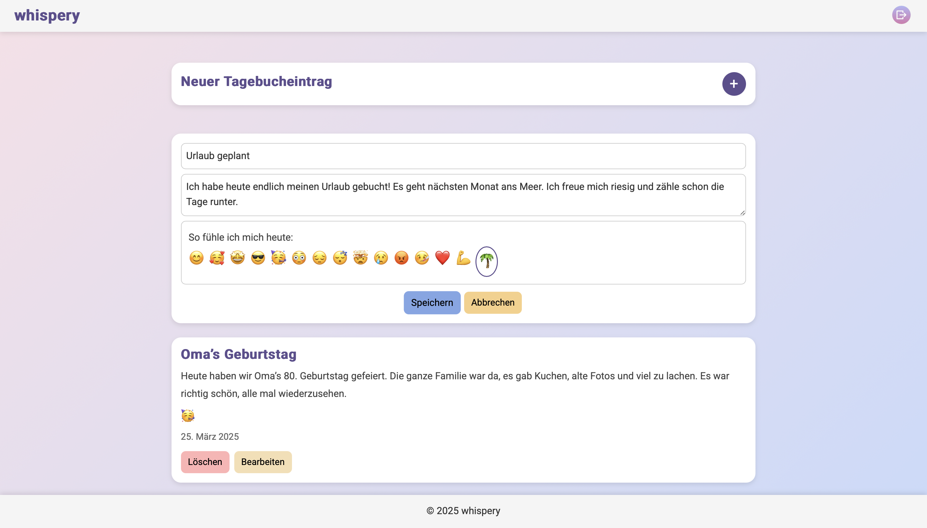Pick the exploding-head emoji mood
This screenshot has height=528, width=927.
360,258
